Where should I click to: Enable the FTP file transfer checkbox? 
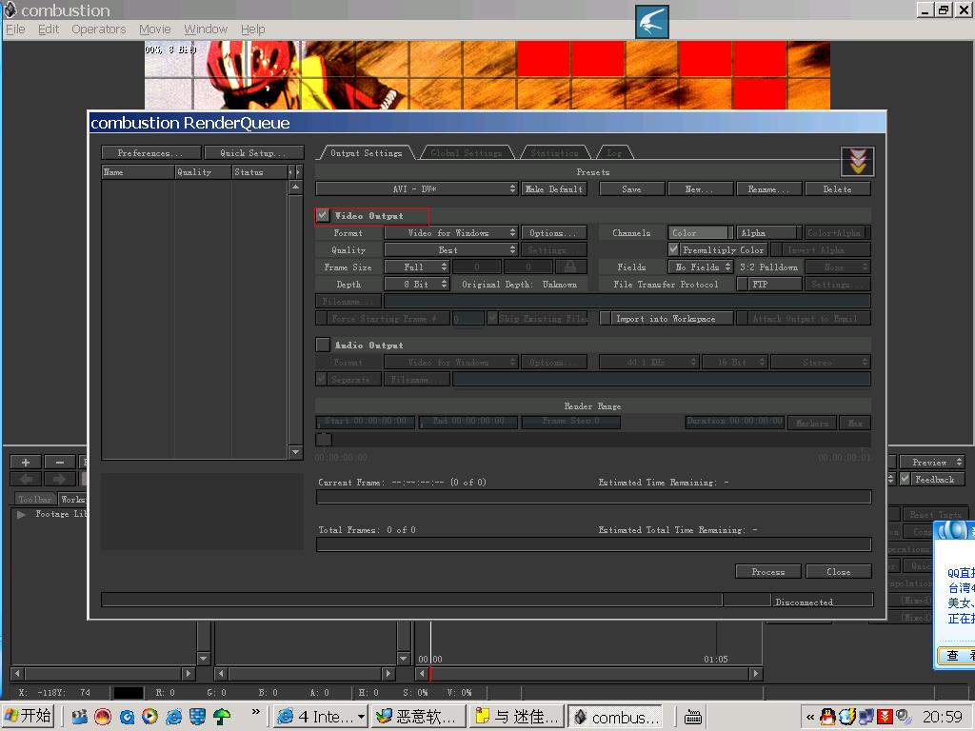pyautogui.click(x=742, y=284)
